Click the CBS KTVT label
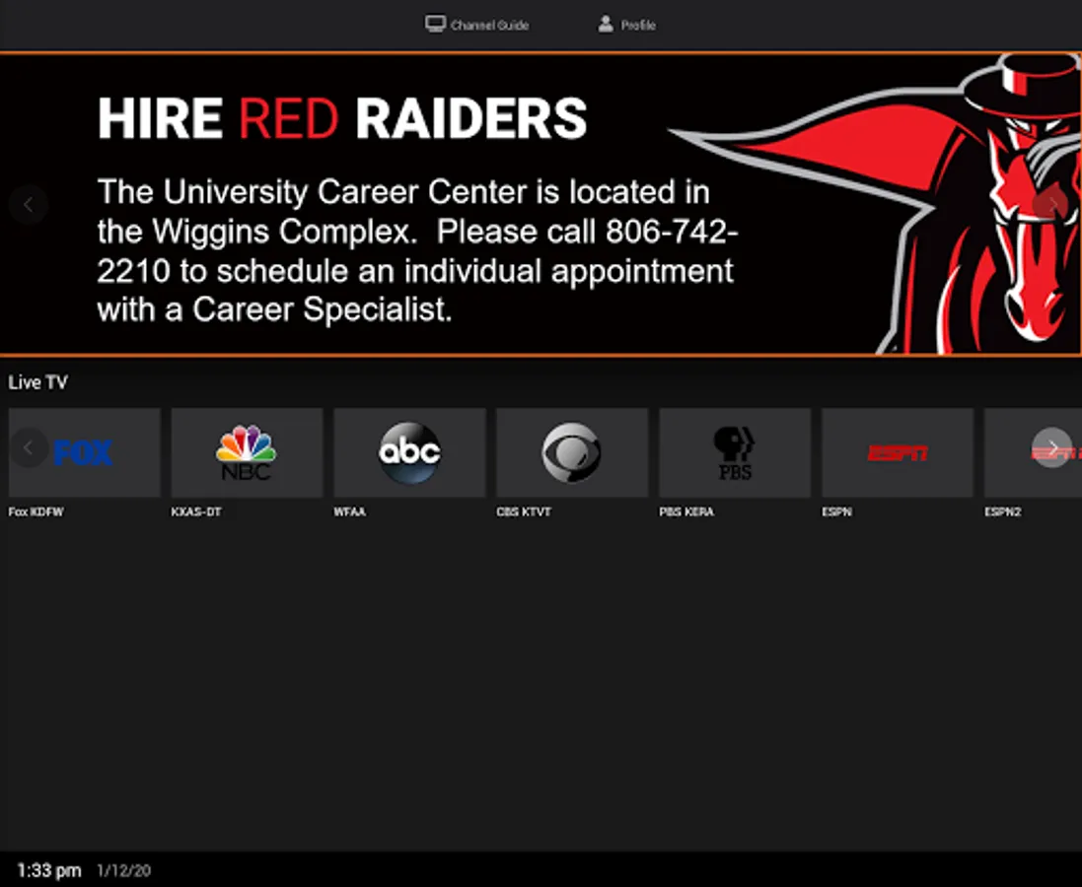The width and height of the screenshot is (1082, 887). [524, 512]
